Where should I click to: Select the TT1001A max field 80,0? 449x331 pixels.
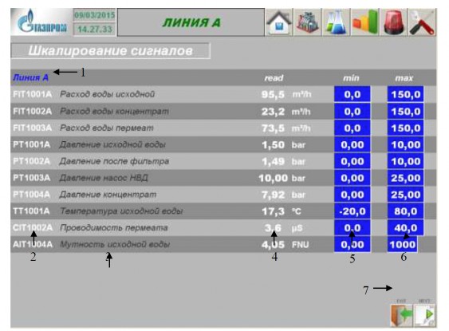pos(405,211)
